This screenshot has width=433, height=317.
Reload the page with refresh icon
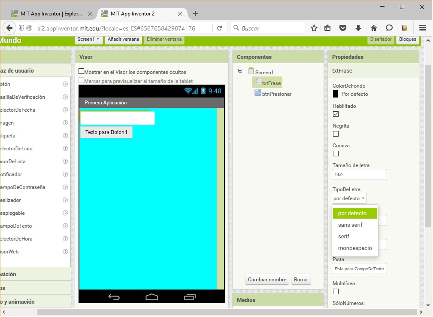219,28
